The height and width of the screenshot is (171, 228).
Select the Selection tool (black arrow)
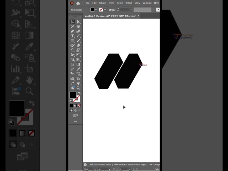pos(72,22)
